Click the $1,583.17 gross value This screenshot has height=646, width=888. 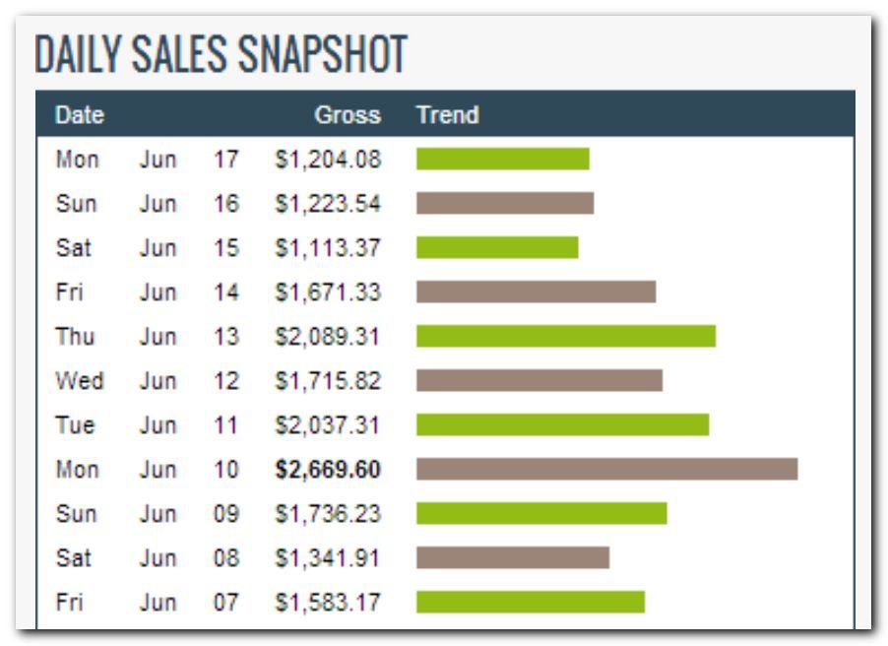(x=328, y=603)
